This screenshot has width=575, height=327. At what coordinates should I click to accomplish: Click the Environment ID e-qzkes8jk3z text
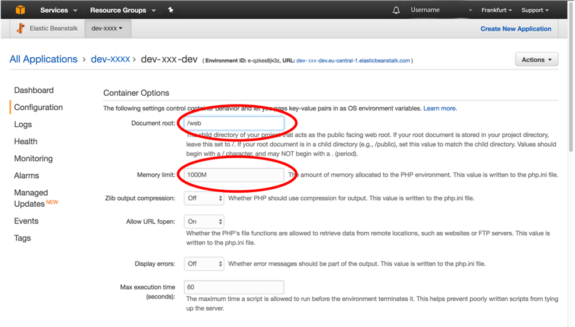point(243,61)
